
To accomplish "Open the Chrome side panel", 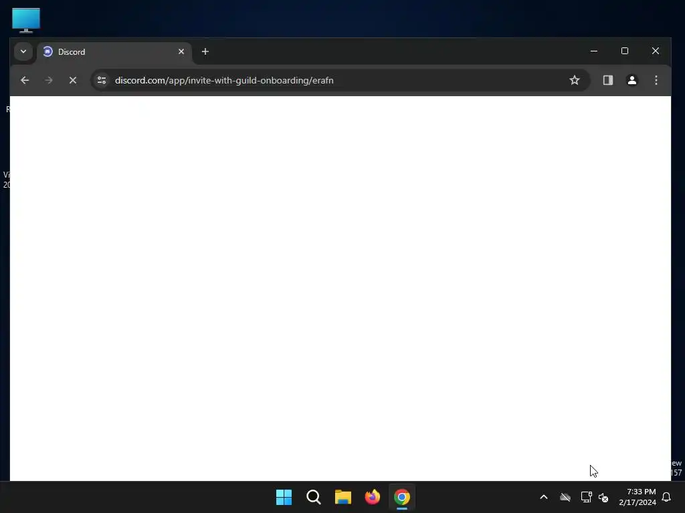I will 608,80.
